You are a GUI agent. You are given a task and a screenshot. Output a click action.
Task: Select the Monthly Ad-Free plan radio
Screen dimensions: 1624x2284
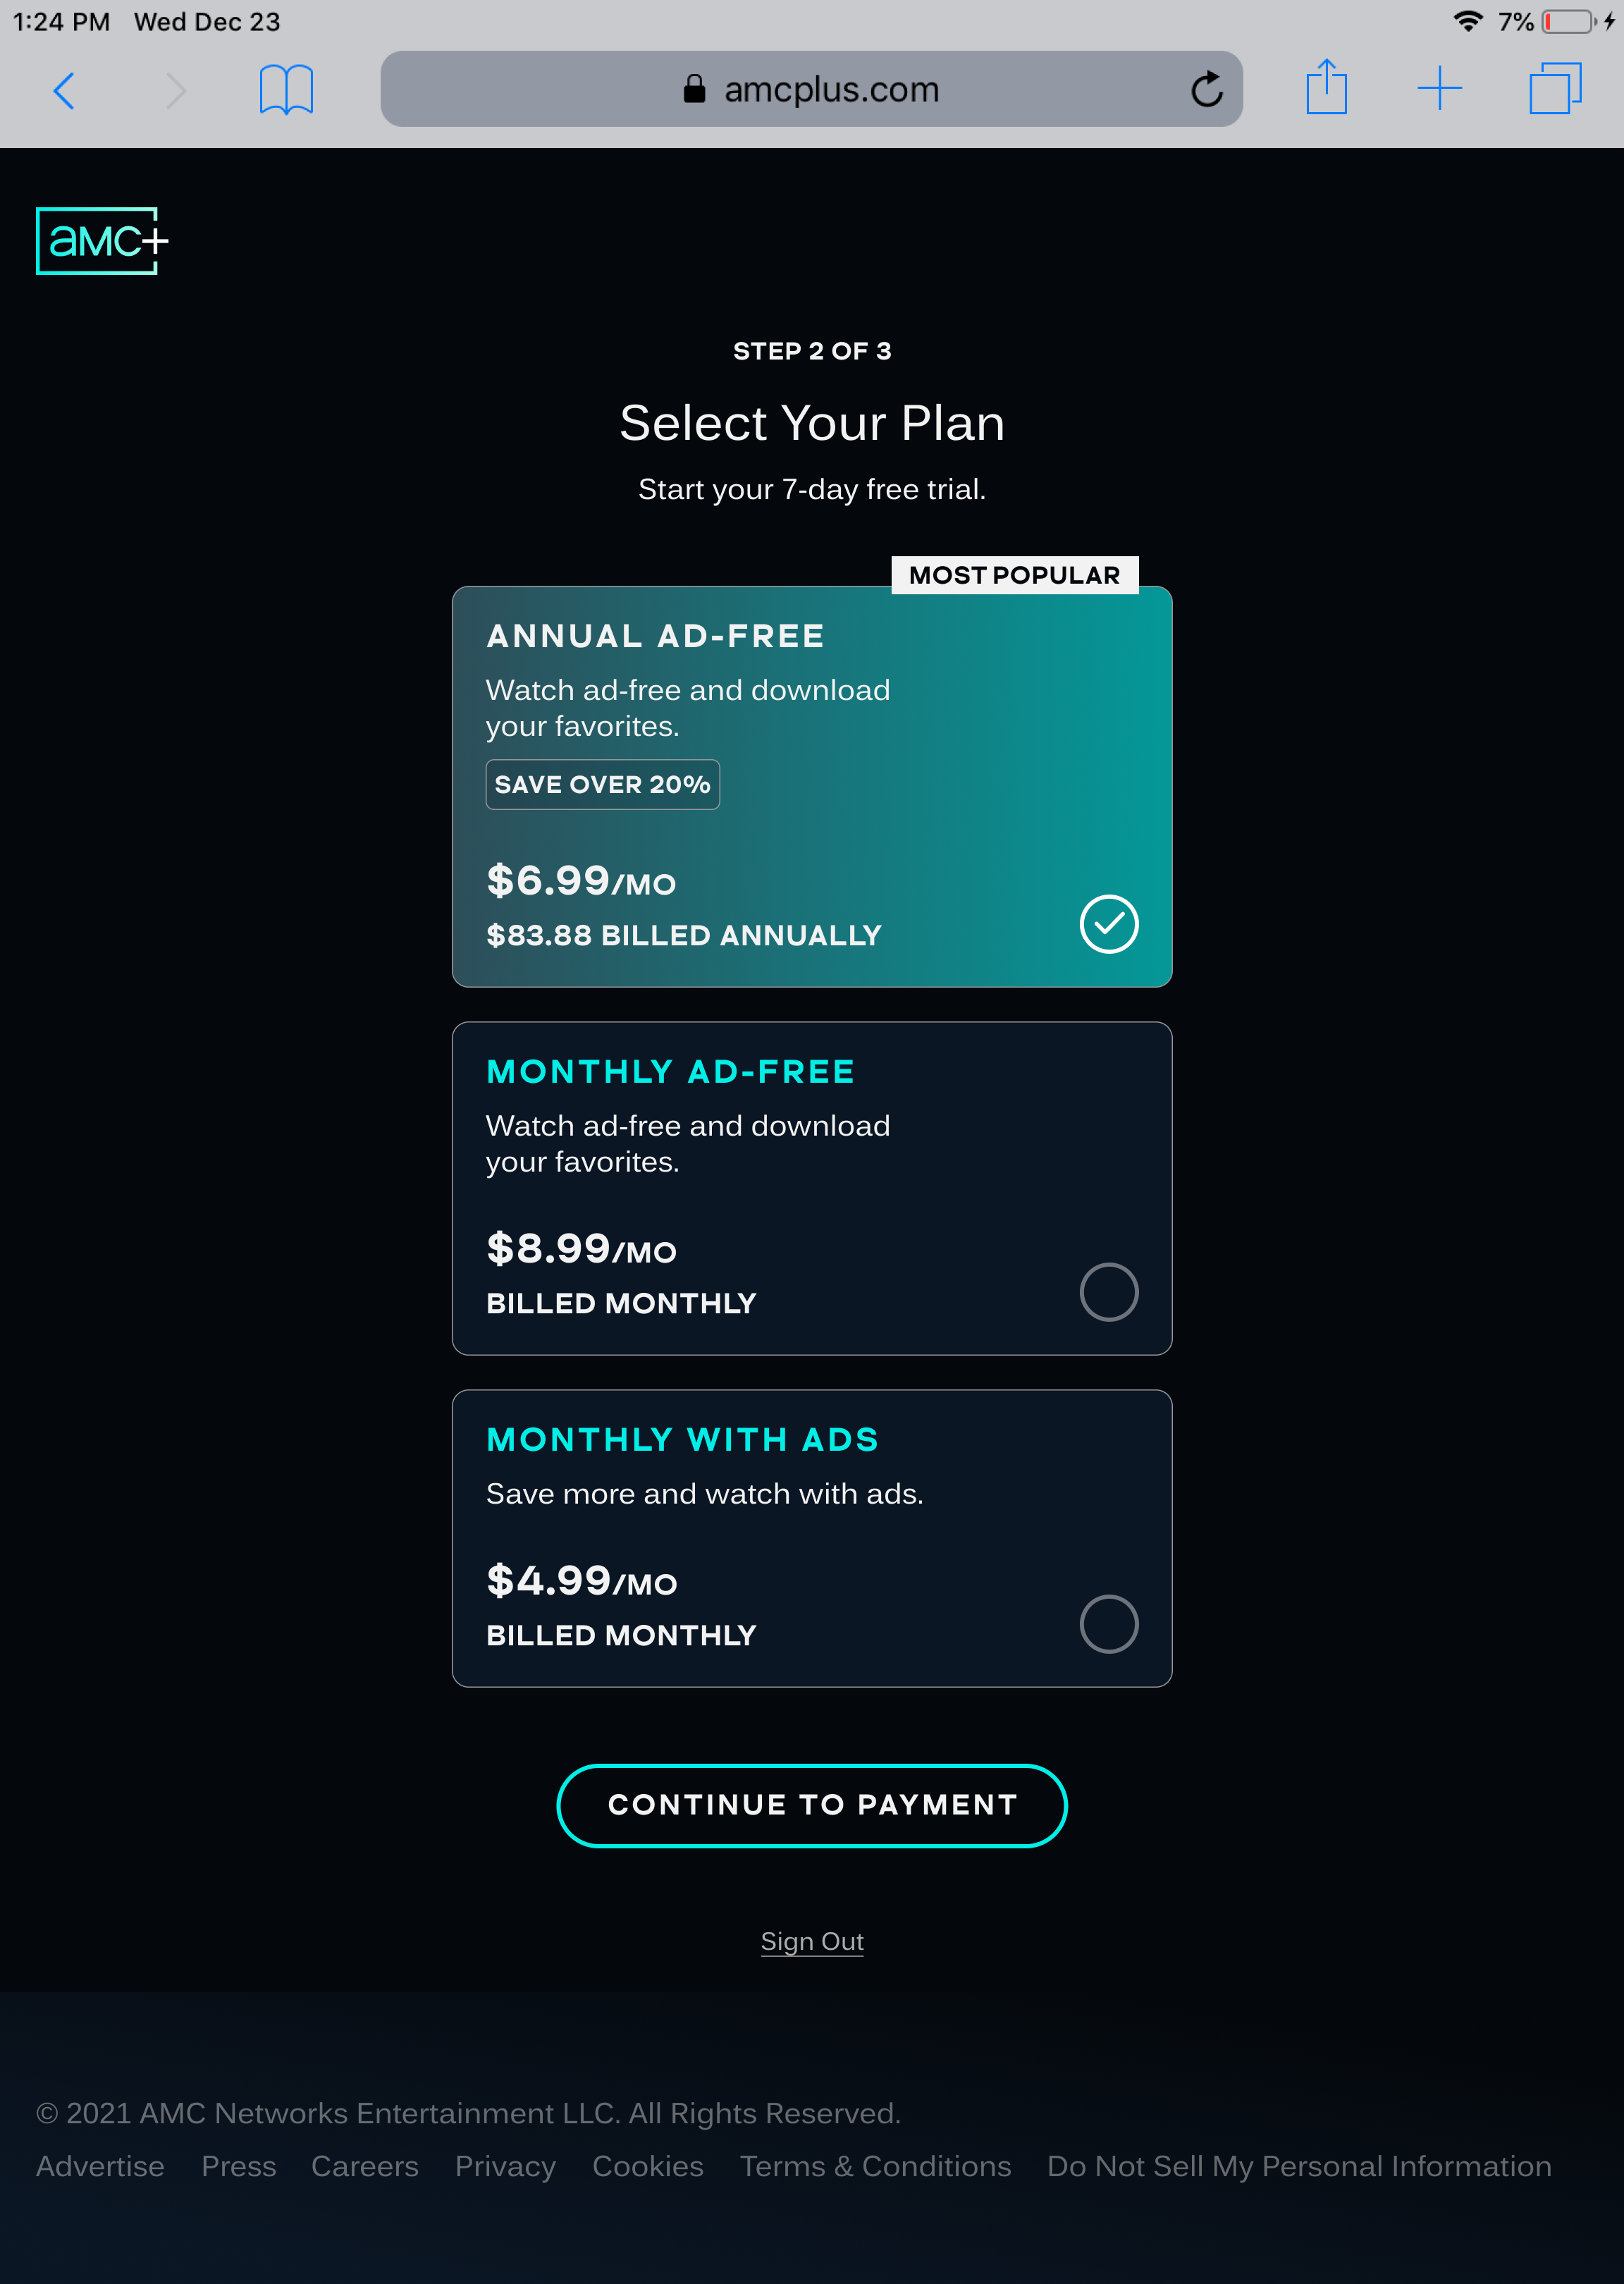[1109, 1292]
